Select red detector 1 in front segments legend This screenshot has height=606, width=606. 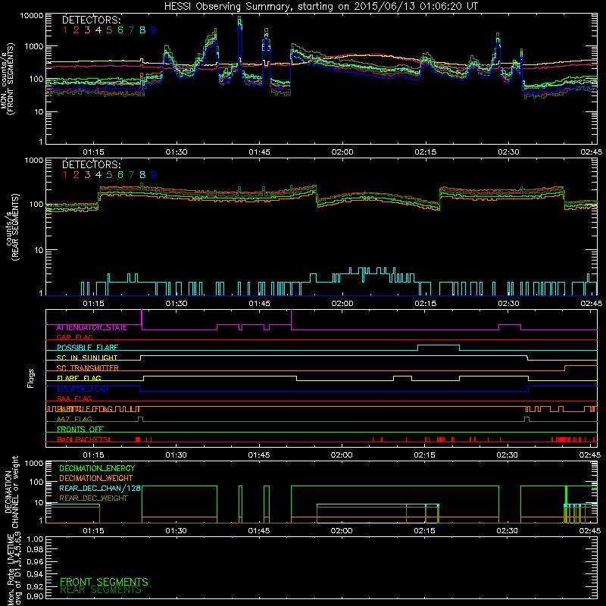point(65,30)
